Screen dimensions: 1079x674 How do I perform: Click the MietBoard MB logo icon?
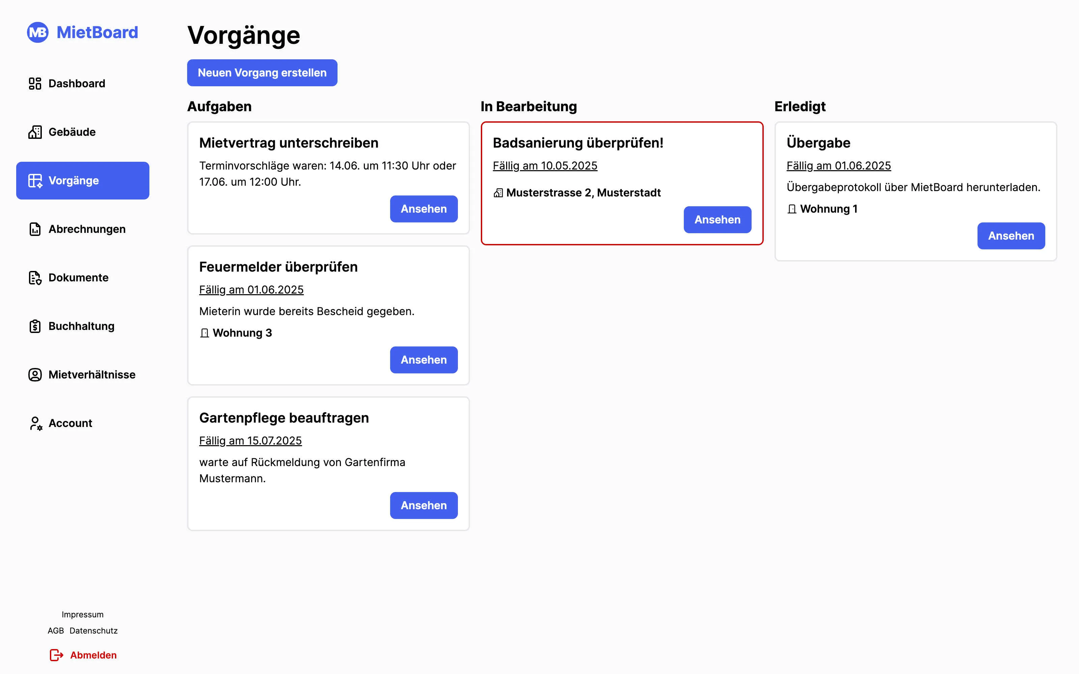click(x=37, y=33)
